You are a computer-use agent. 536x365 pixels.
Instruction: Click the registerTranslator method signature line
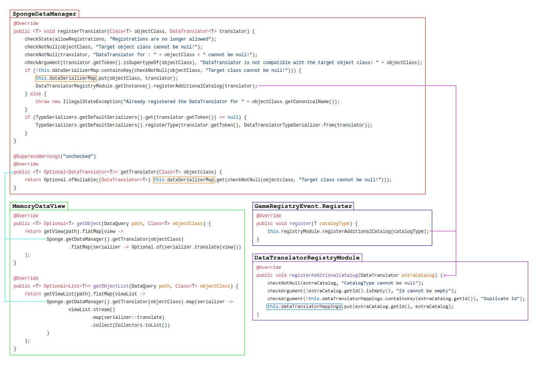pos(134,31)
